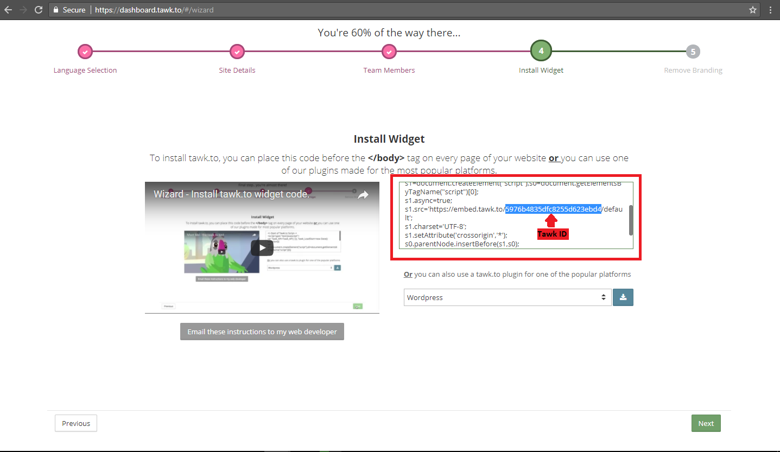
Task: Click the highlighted Tawk ID string
Action: point(553,209)
